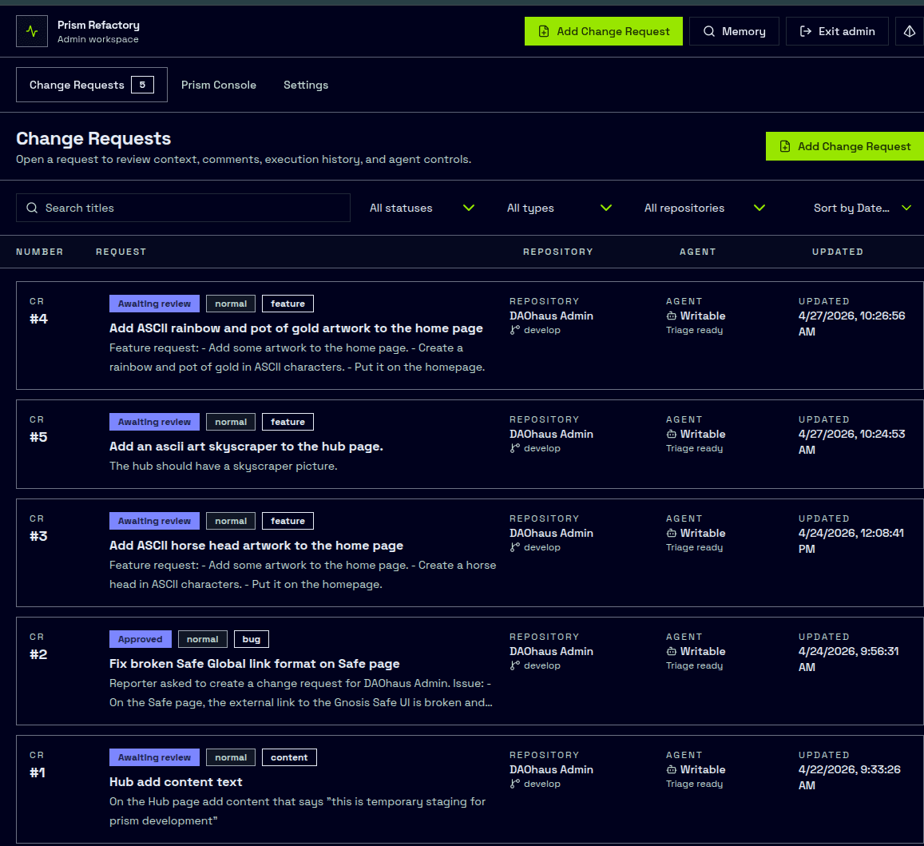Click the Search titles input field
This screenshot has height=846, width=924.
click(x=184, y=207)
